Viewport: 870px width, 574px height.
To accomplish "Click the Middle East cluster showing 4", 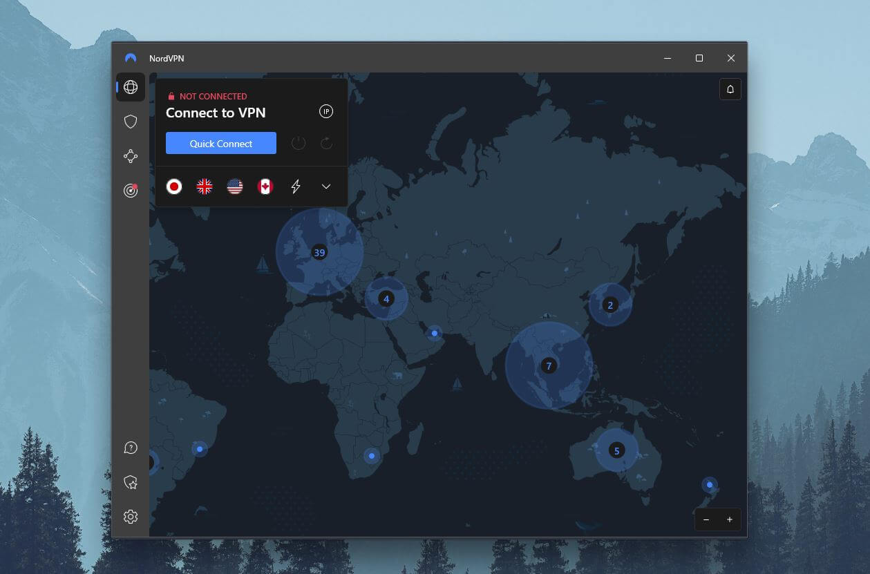I will tap(386, 299).
